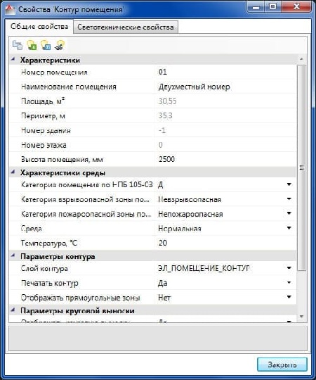Collapse the Характеристики section
The image size is (316, 380).
[x=13, y=59]
